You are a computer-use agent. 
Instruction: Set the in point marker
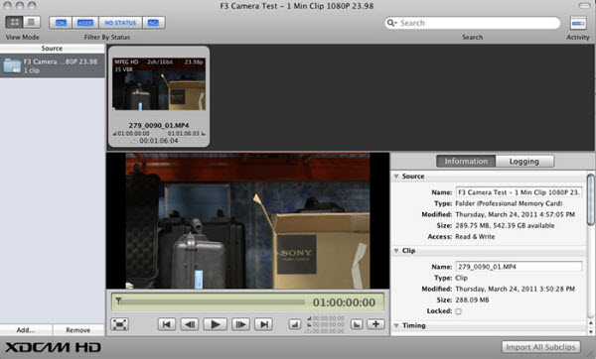(295, 324)
